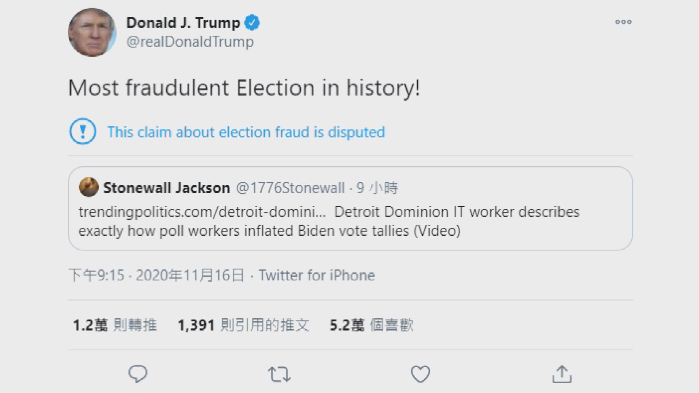
Task: Open the share icon on the tweet
Action: click(x=562, y=373)
